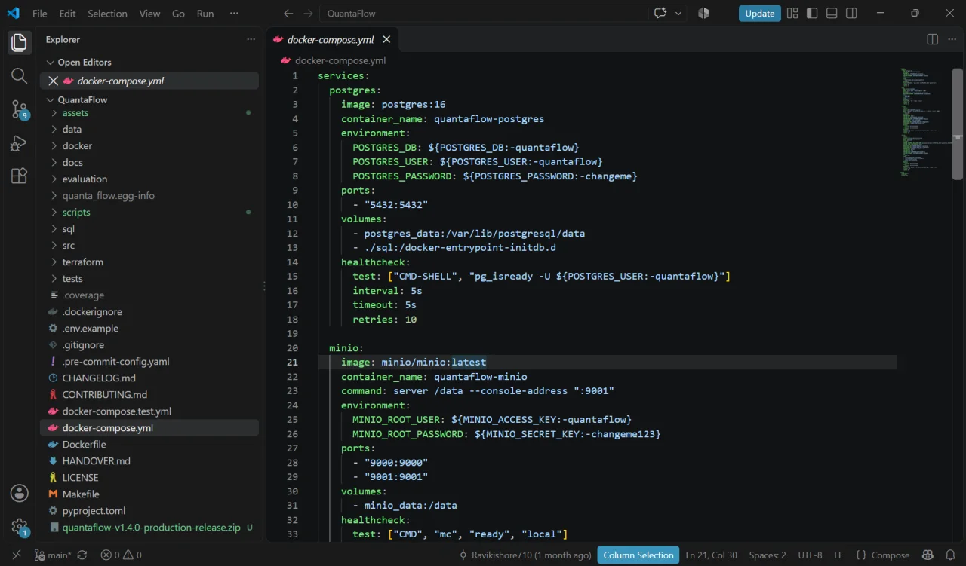Image resolution: width=966 pixels, height=566 pixels.
Task: Open the Run and Debug view
Action: [20, 143]
